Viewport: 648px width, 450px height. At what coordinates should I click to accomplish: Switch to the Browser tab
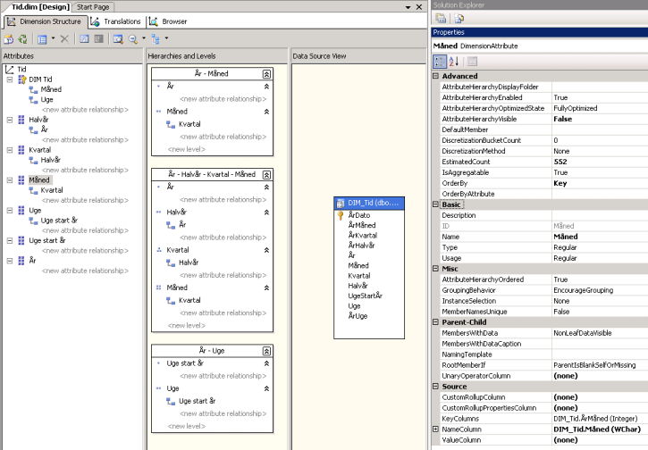(x=168, y=21)
